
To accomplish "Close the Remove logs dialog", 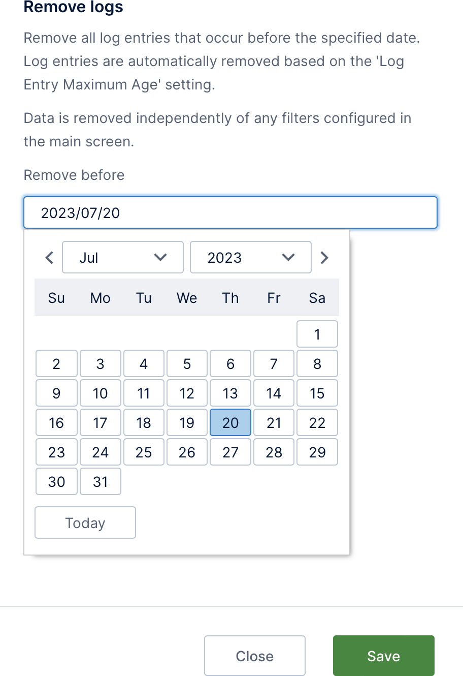I will pos(254,655).
